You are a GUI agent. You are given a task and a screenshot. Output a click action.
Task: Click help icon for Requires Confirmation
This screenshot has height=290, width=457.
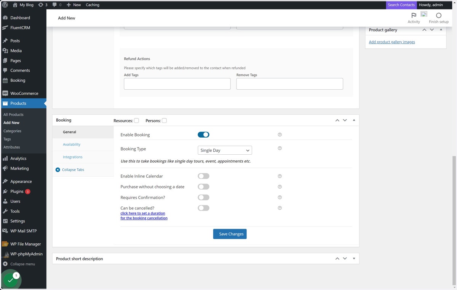(280, 197)
